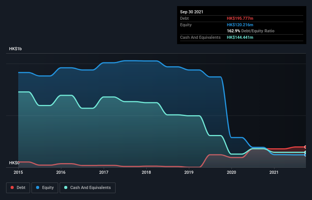The width and height of the screenshot is (312, 200).
Task: Click the 2015 x-axis label
Action: [18, 172]
